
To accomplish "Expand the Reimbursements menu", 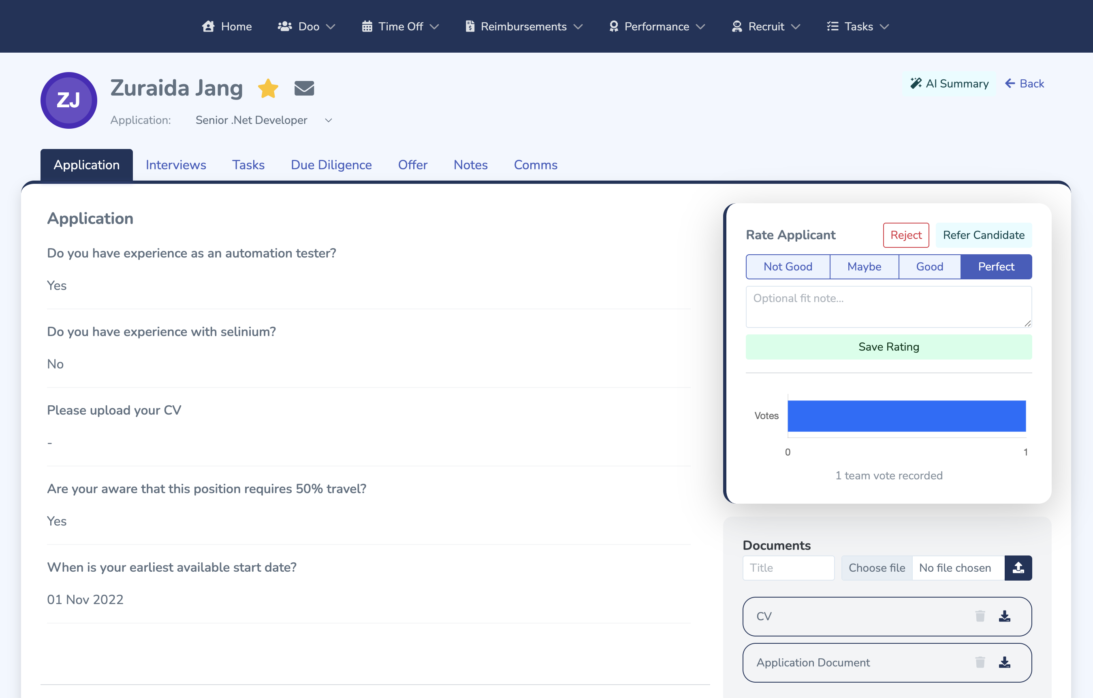I will pyautogui.click(x=524, y=26).
